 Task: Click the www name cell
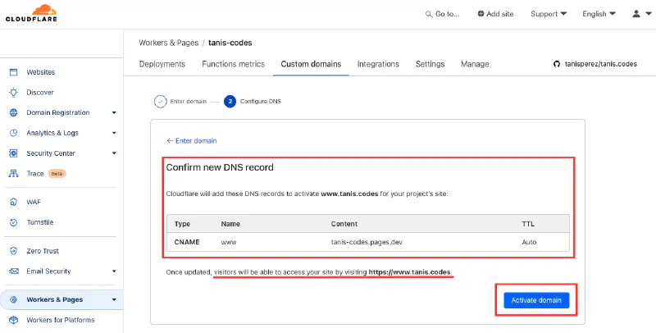tap(229, 242)
